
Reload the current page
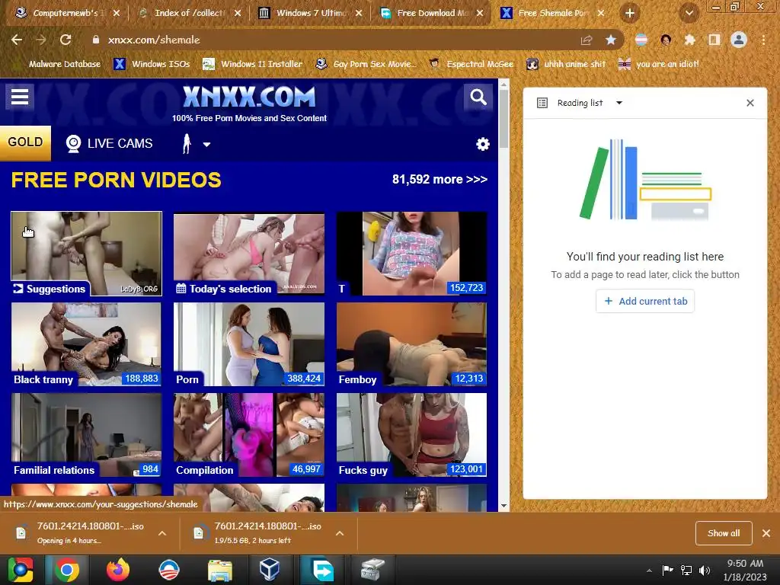click(x=66, y=40)
